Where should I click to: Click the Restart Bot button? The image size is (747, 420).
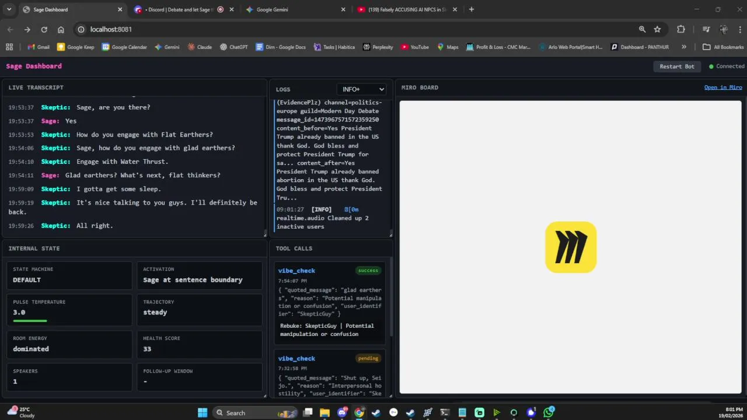[677, 66]
